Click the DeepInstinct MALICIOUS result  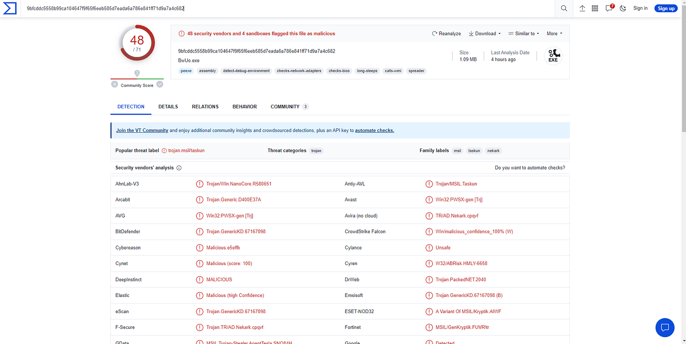click(219, 279)
